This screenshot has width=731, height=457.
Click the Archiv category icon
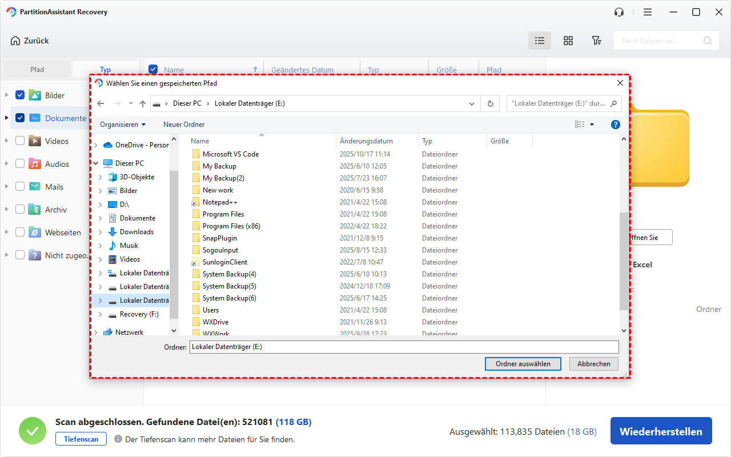35,210
